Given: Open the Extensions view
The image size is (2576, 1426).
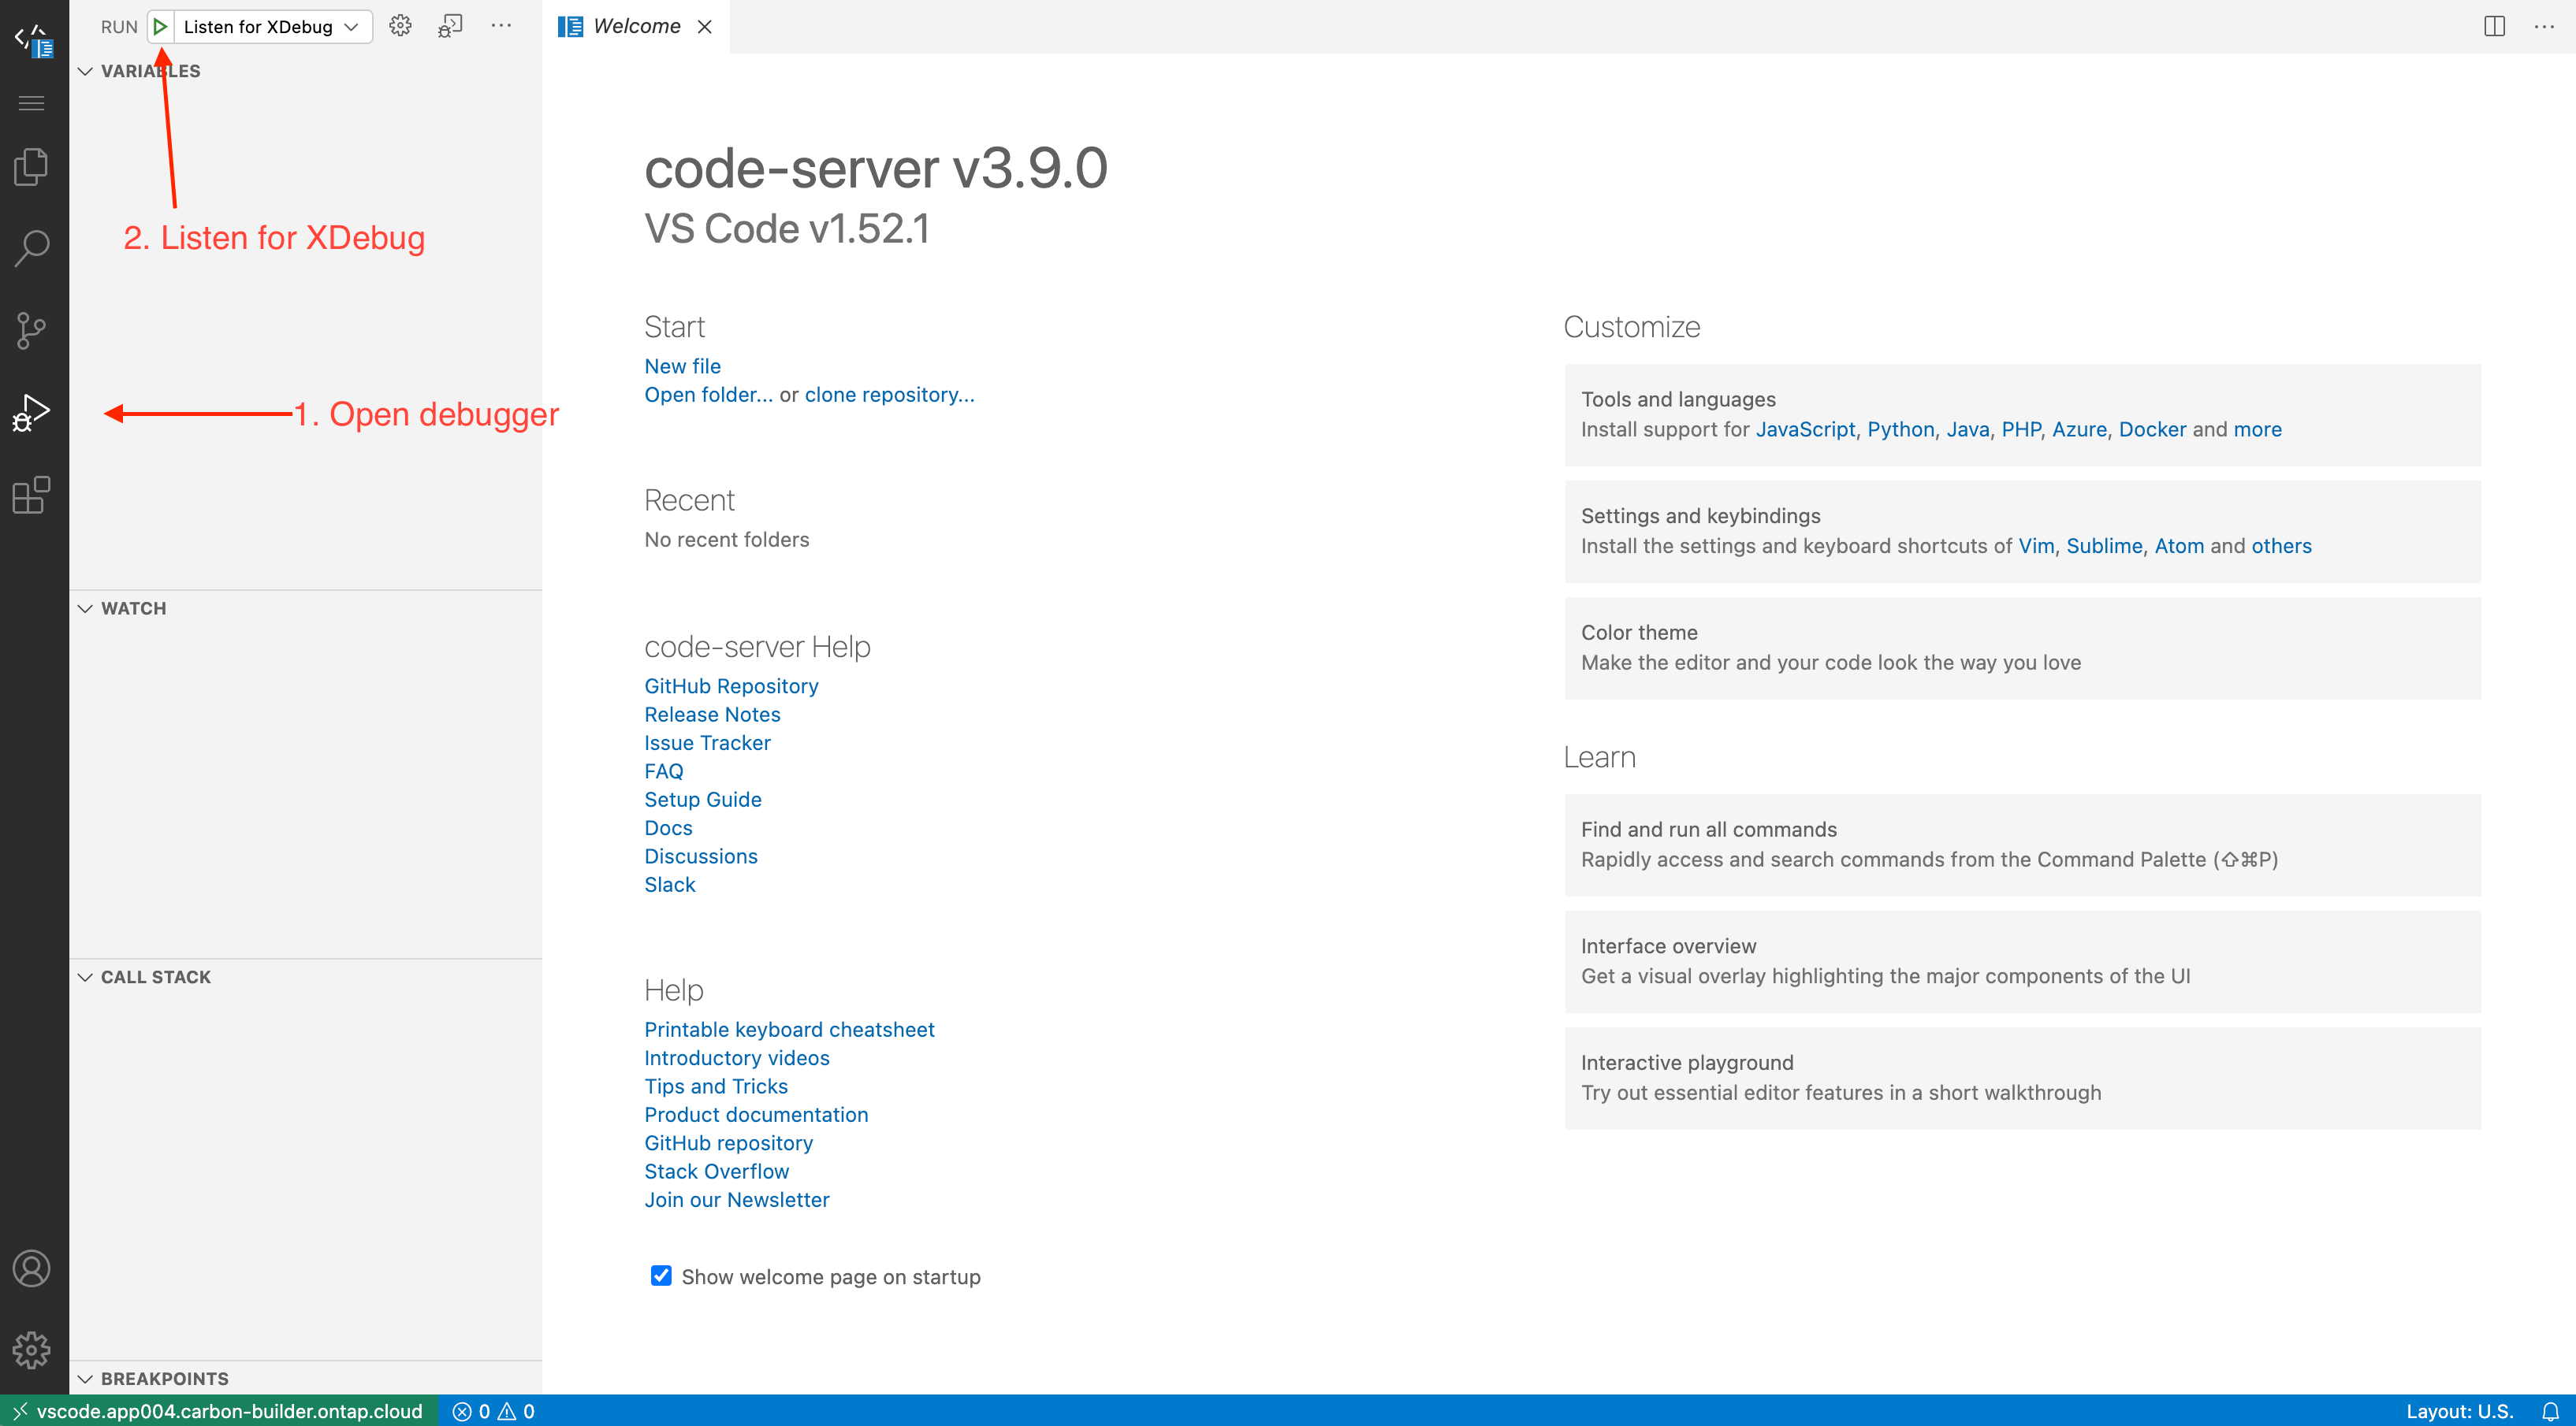Looking at the screenshot, I should pos(32,495).
